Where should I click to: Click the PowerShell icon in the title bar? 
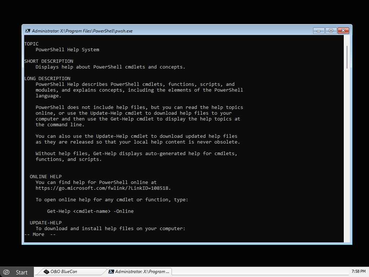(x=27, y=31)
